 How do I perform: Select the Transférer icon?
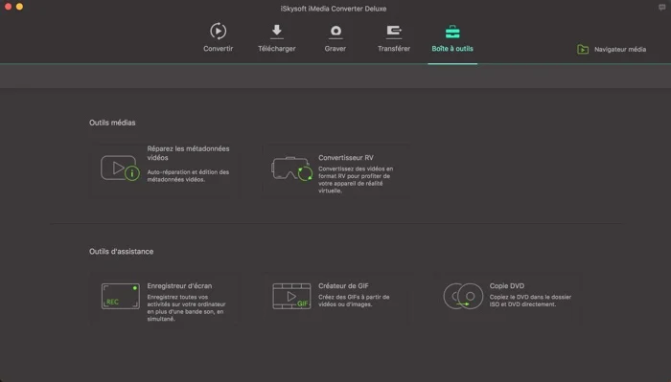[394, 32]
